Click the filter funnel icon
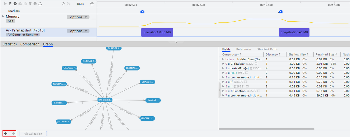 coord(30,4)
